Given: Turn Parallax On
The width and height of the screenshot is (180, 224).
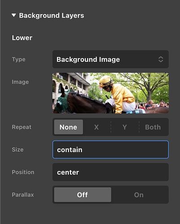Looking at the screenshot, I should [x=139, y=195].
